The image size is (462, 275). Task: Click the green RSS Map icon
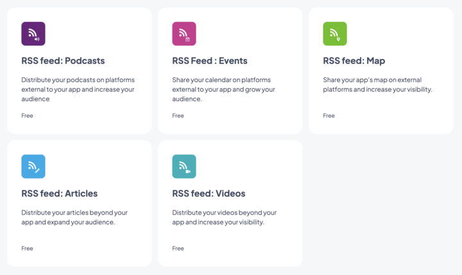coord(335,33)
